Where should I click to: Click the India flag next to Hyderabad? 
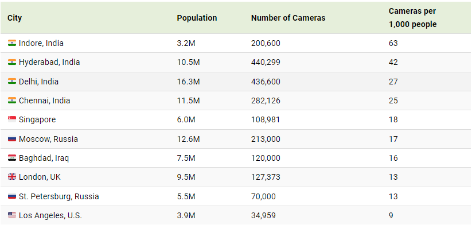(x=12, y=62)
